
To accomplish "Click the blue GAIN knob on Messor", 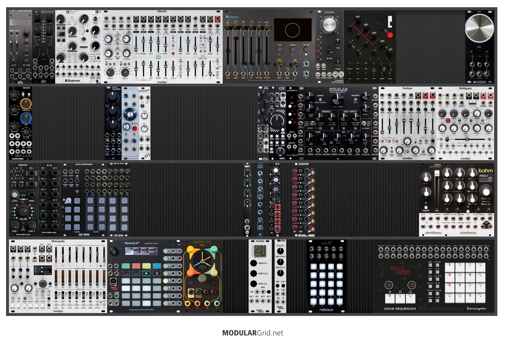I will 26,118.
